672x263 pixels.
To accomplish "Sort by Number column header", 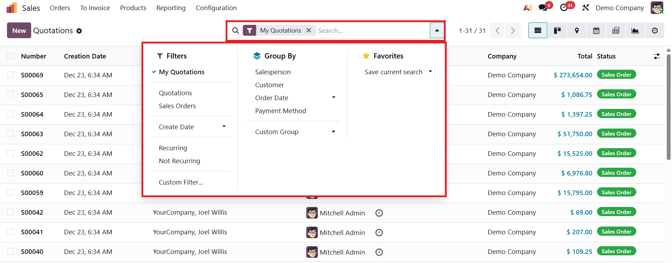I will tap(34, 56).
